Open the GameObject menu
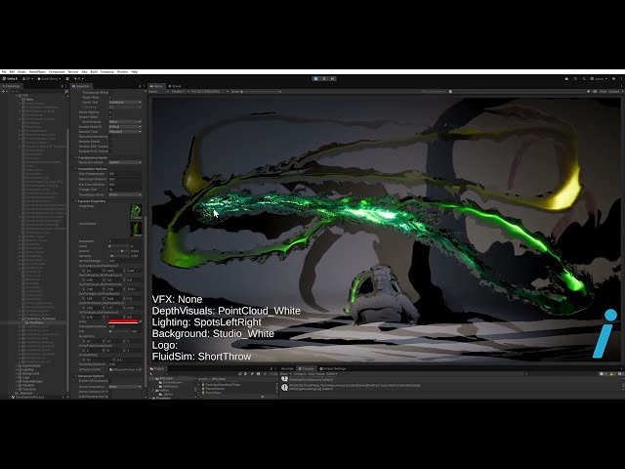Screen dimensions: 625x469 point(37,71)
